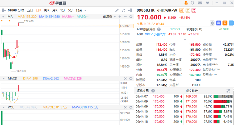Click the alert bell icon beside the Sell button

point(212,22)
